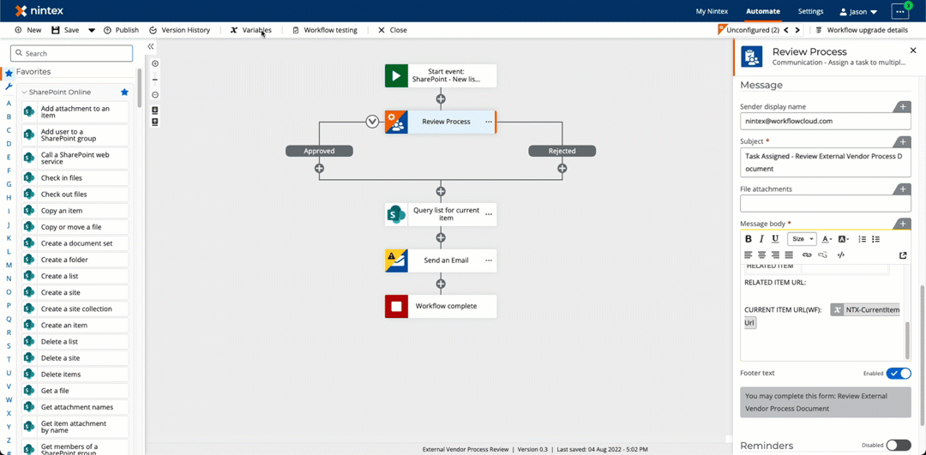Open the Automate tab
The height and width of the screenshot is (455, 926).
762,11
